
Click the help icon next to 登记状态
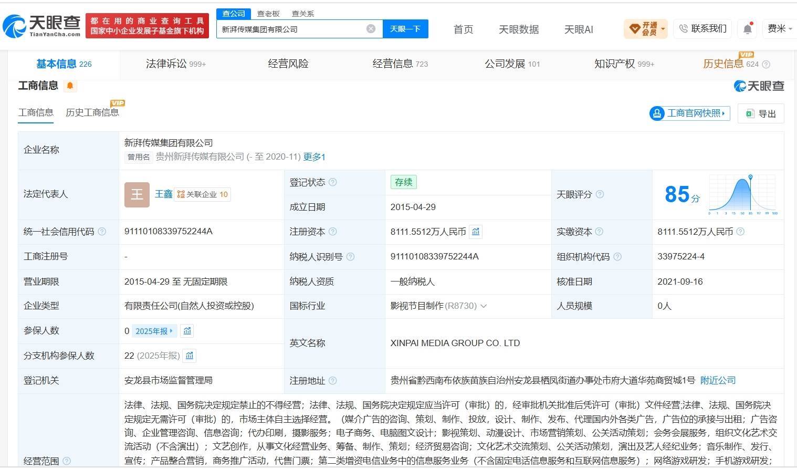coord(332,182)
